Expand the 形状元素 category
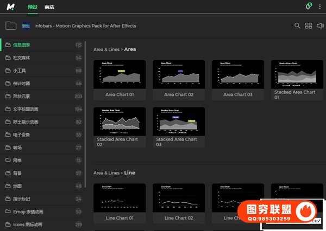The image size is (326, 231). 22,97
